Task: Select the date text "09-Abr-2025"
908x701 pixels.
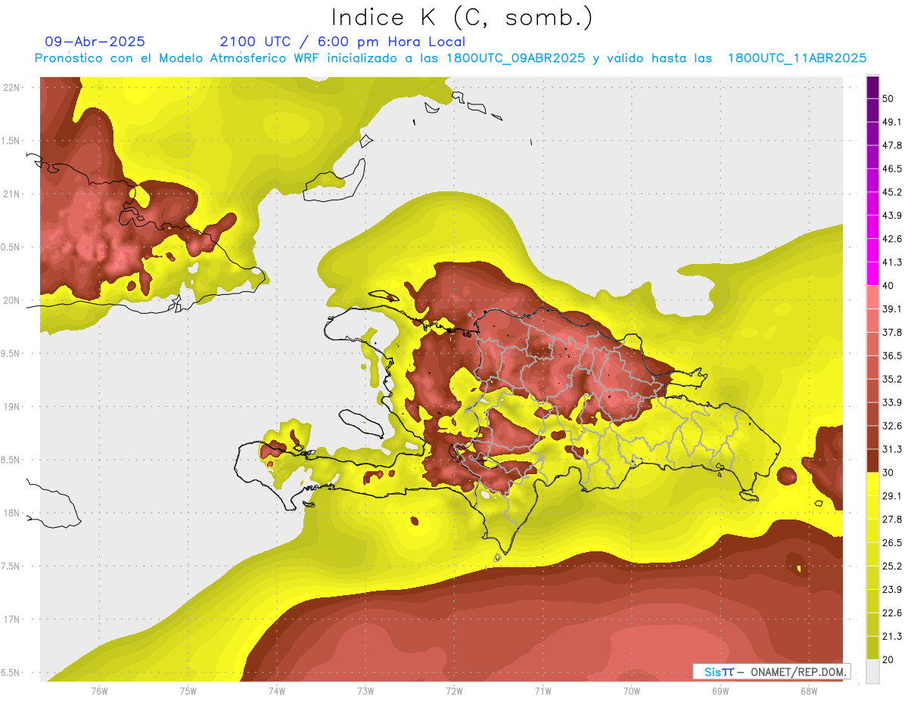Action: tap(95, 42)
